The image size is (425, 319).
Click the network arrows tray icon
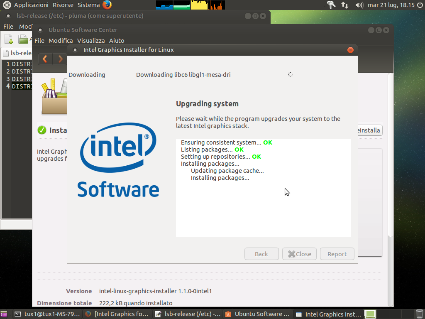click(x=345, y=5)
